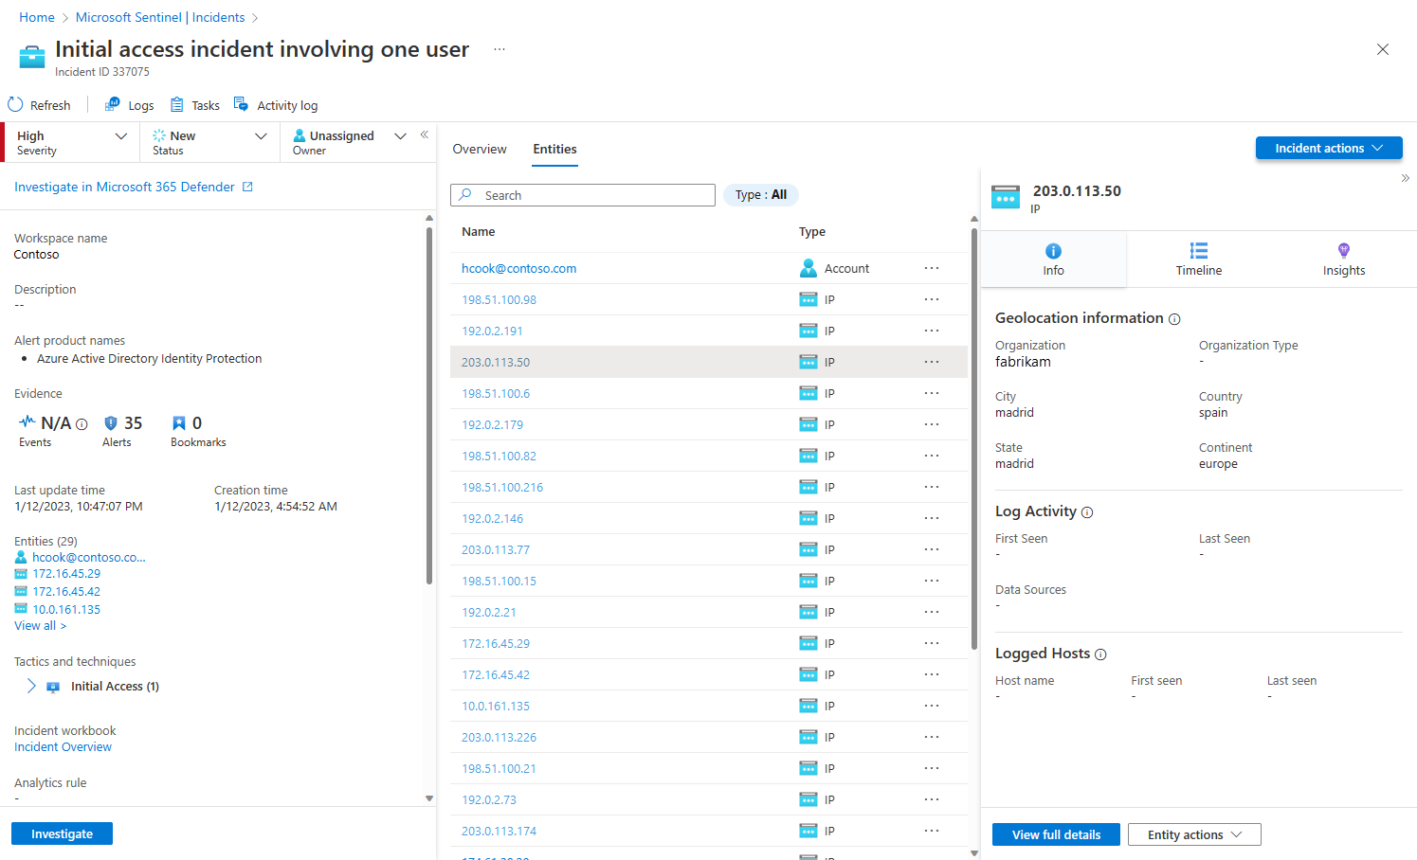This screenshot has width=1417, height=860.
Task: Open the Incident actions dropdown
Action: point(1328,148)
